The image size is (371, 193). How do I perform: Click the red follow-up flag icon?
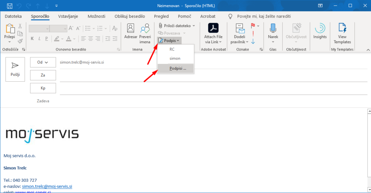point(253,26)
